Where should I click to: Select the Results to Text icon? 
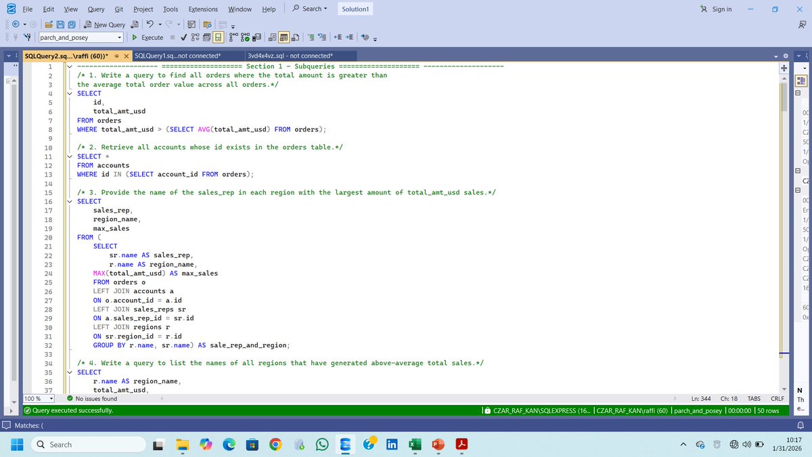coord(272,38)
